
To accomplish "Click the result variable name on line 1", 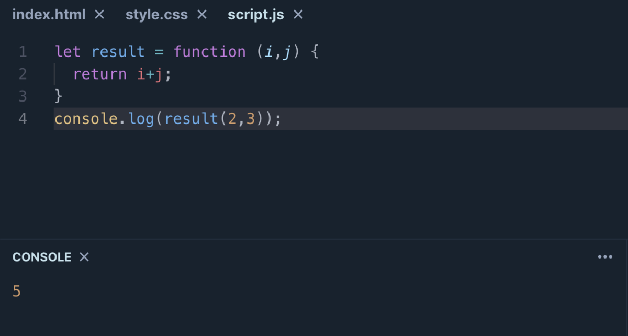I will click(118, 51).
